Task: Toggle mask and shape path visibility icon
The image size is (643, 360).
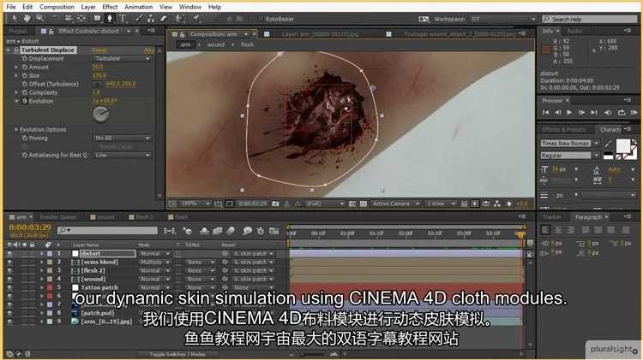Action: [x=229, y=204]
